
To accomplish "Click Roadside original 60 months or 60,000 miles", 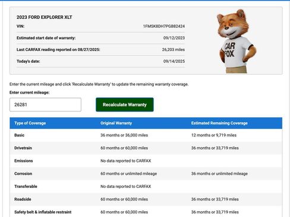I will pyautogui.click(x=124, y=199).
